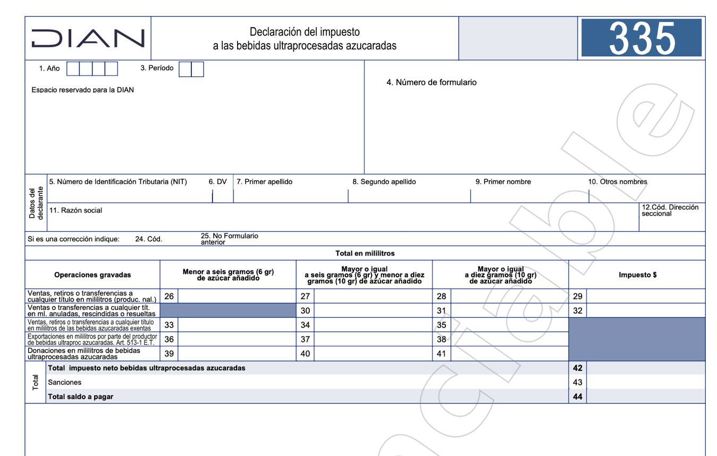The height and width of the screenshot is (456, 717).
Task: Click the '7. Primer apellido' label
Action: coord(265,182)
